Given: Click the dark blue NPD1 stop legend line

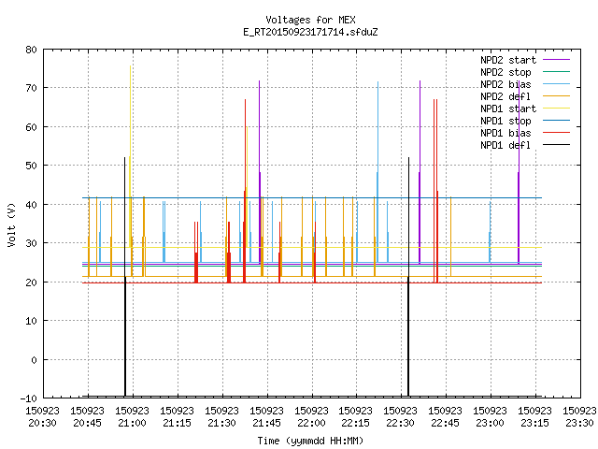Looking at the screenshot, I should point(556,121).
